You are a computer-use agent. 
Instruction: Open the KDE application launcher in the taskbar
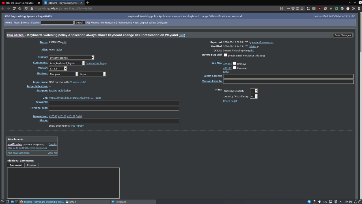[2, 202]
